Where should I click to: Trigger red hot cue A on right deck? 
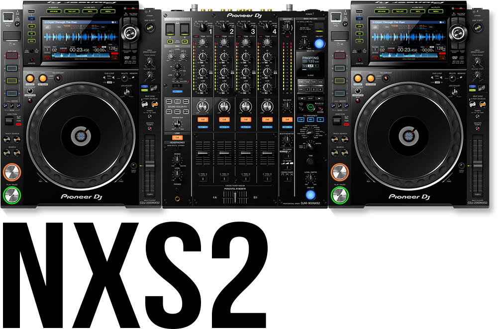(339, 56)
